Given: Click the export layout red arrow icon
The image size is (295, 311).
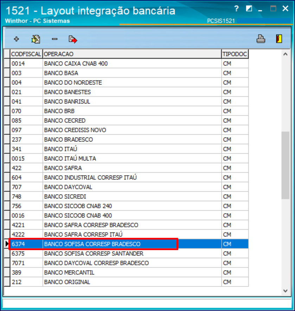Looking at the screenshot, I should point(73,39).
